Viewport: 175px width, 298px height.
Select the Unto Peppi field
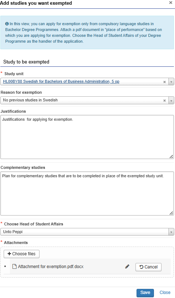[85, 232]
